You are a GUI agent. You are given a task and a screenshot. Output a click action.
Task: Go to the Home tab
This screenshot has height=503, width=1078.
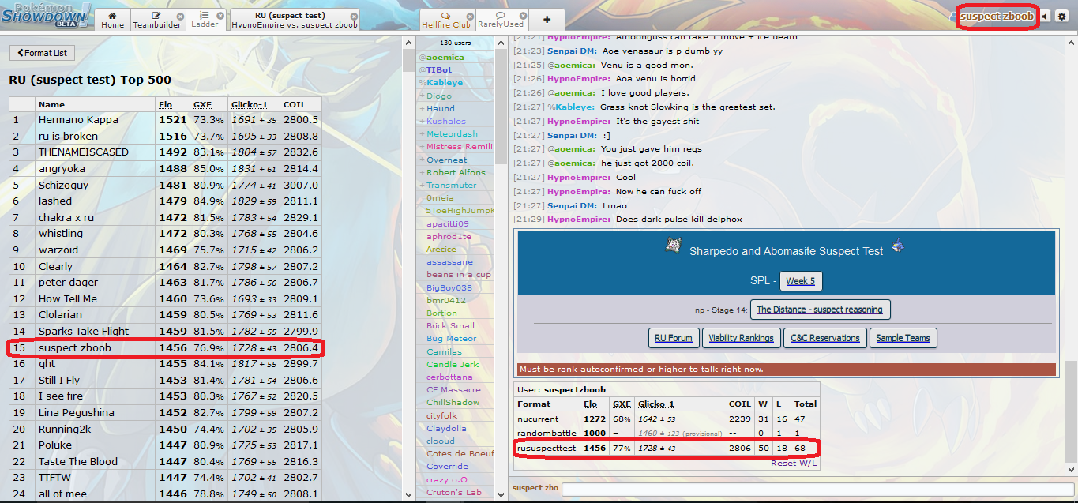tap(112, 20)
